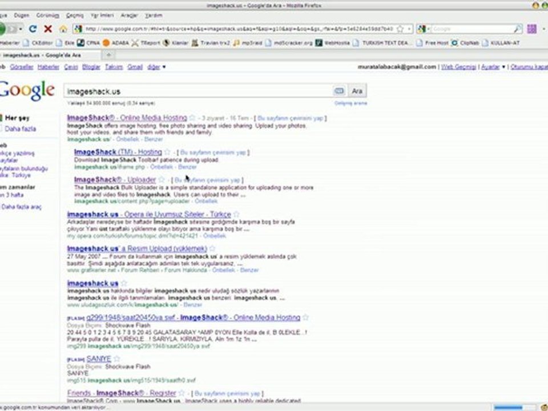Expand 'Daha fazla' under Her şey
This screenshot has height=411, width=548.
[x=21, y=128]
